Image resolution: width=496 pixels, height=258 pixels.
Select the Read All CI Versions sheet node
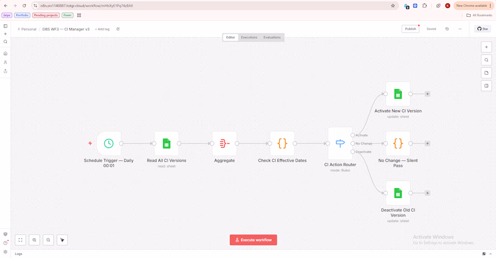tap(166, 143)
